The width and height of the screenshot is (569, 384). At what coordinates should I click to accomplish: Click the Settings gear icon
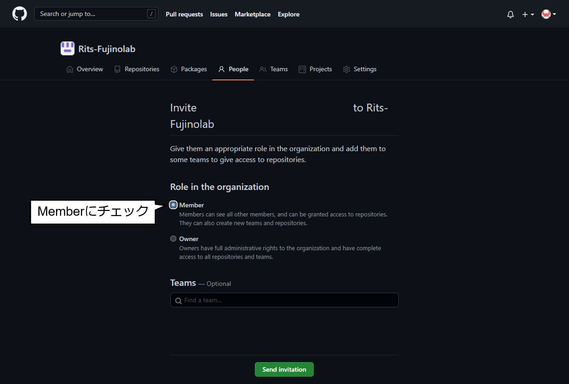[x=346, y=69]
